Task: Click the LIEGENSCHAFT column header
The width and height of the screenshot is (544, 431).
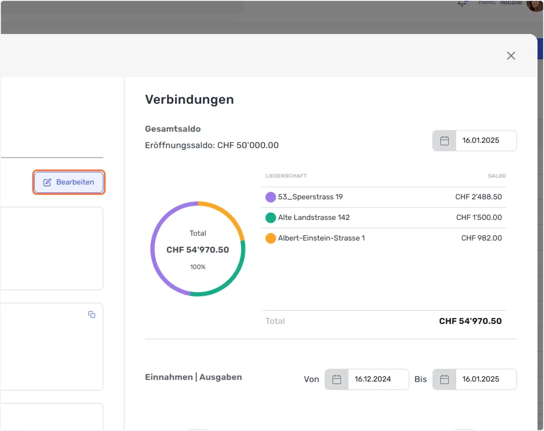Action: pos(286,176)
